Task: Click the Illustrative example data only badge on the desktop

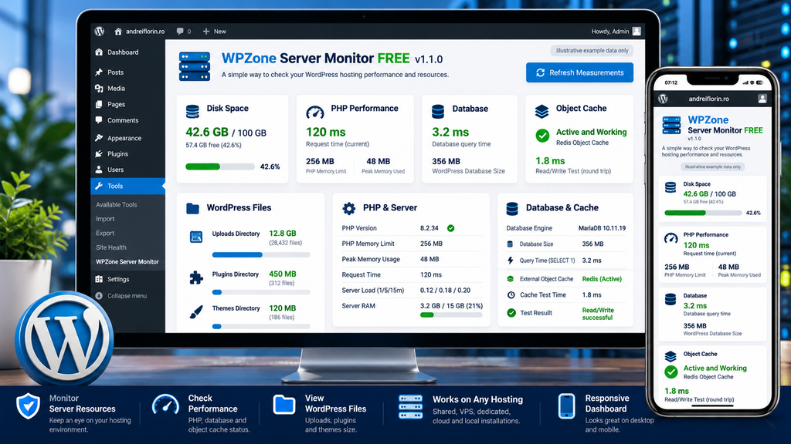Action: pyautogui.click(x=592, y=50)
